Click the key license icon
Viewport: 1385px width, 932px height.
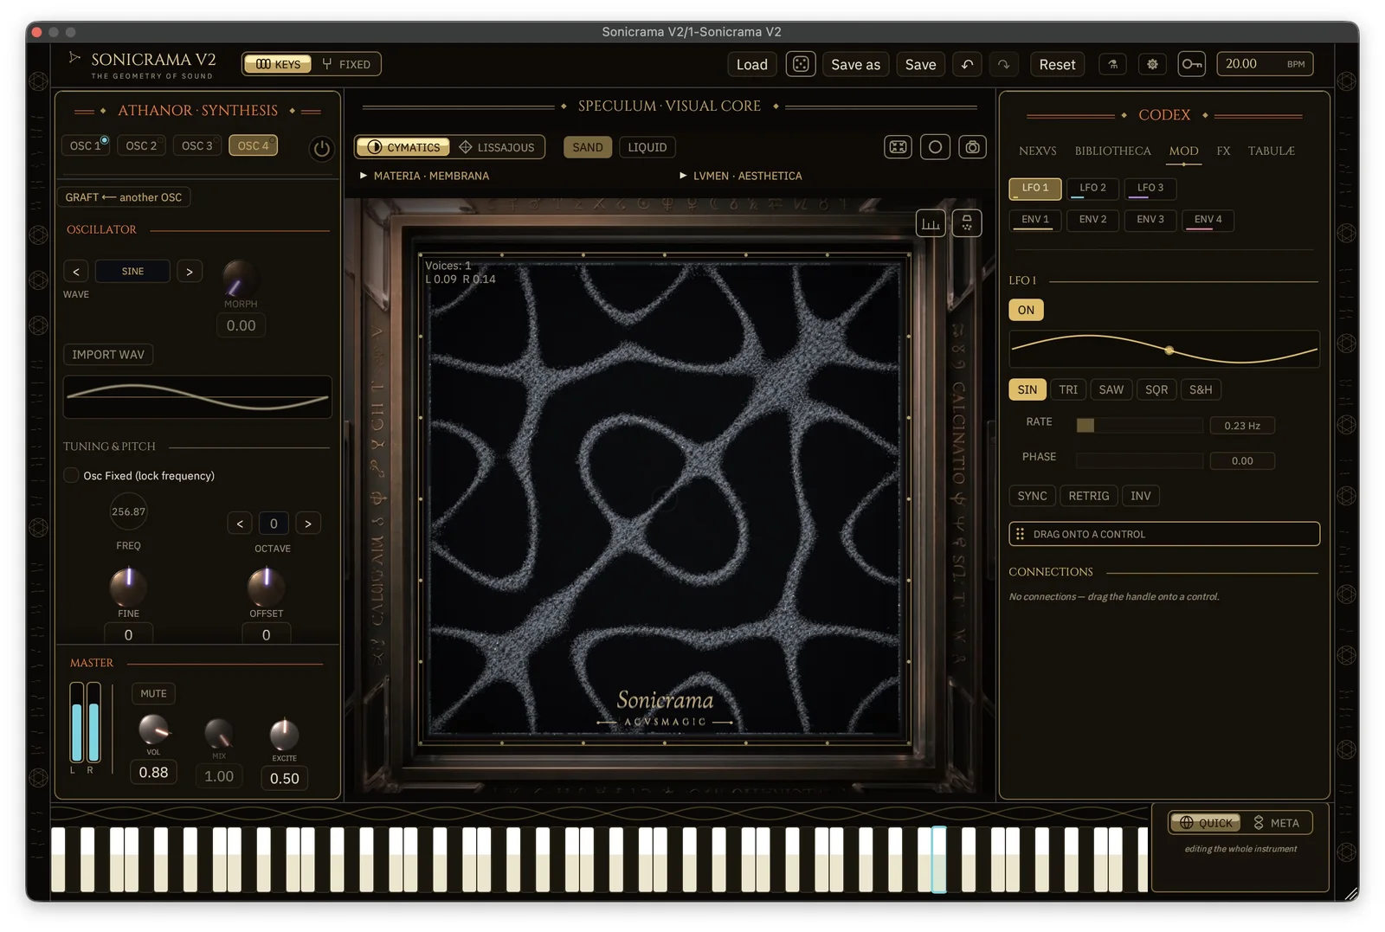pyautogui.click(x=1191, y=64)
